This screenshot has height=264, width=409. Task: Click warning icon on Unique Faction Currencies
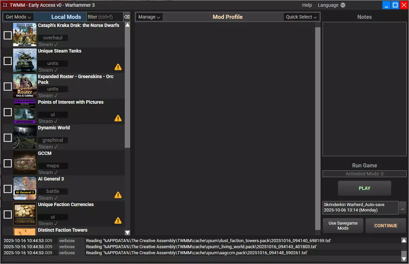(x=118, y=221)
